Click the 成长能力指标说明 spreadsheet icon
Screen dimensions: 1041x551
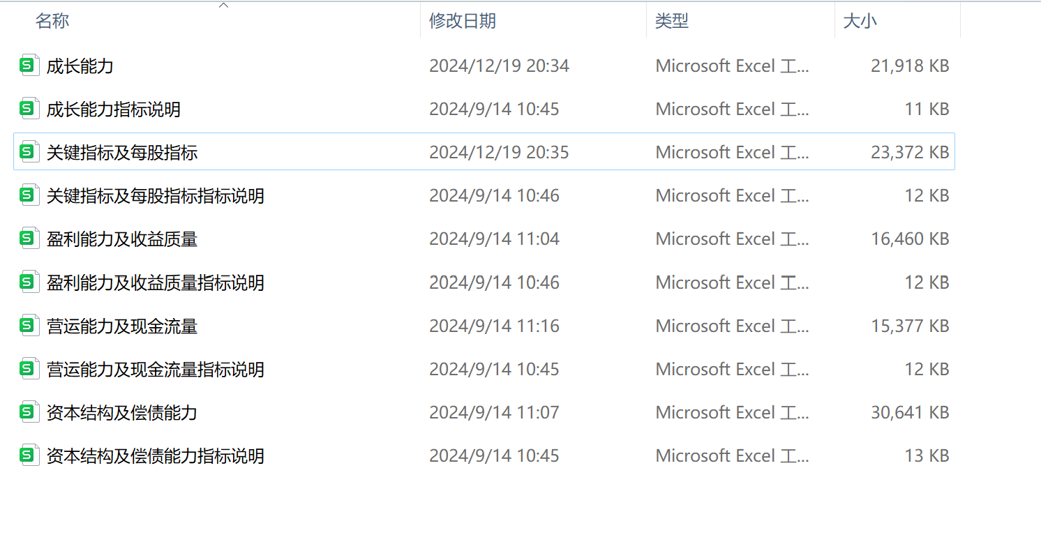tap(29, 109)
